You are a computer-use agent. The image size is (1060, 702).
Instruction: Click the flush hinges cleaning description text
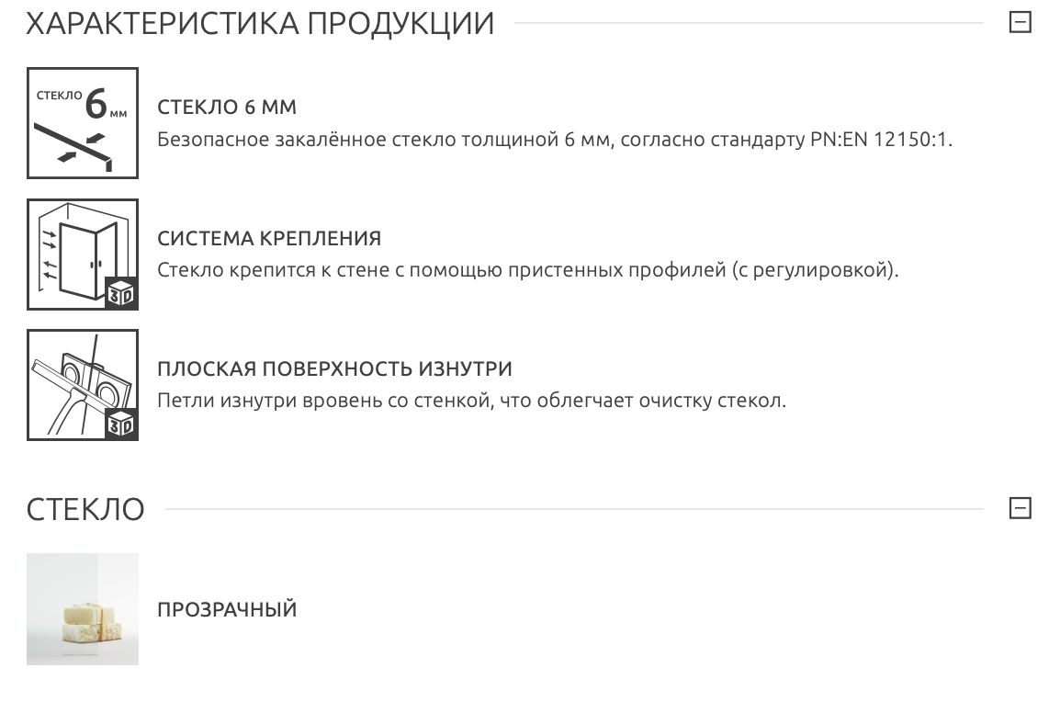[x=471, y=402]
